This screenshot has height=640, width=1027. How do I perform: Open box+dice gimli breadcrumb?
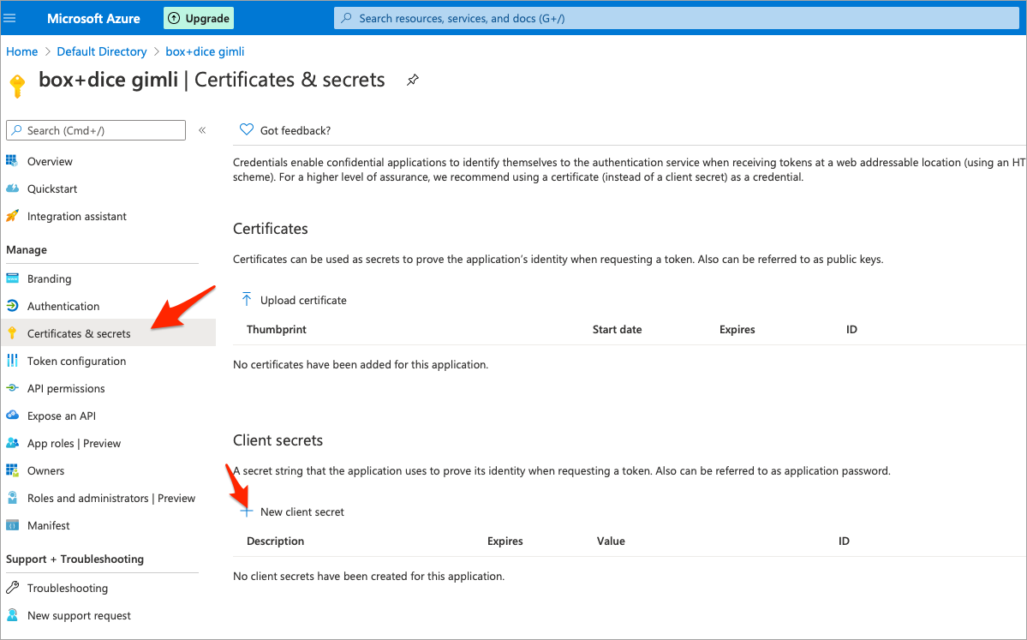[205, 51]
